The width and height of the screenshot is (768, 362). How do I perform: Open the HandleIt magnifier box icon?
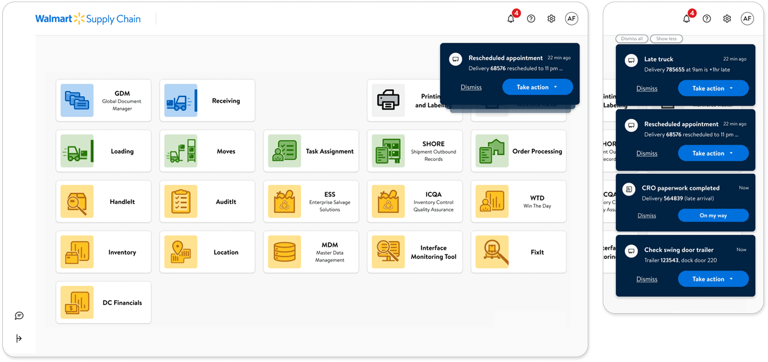[77, 201]
